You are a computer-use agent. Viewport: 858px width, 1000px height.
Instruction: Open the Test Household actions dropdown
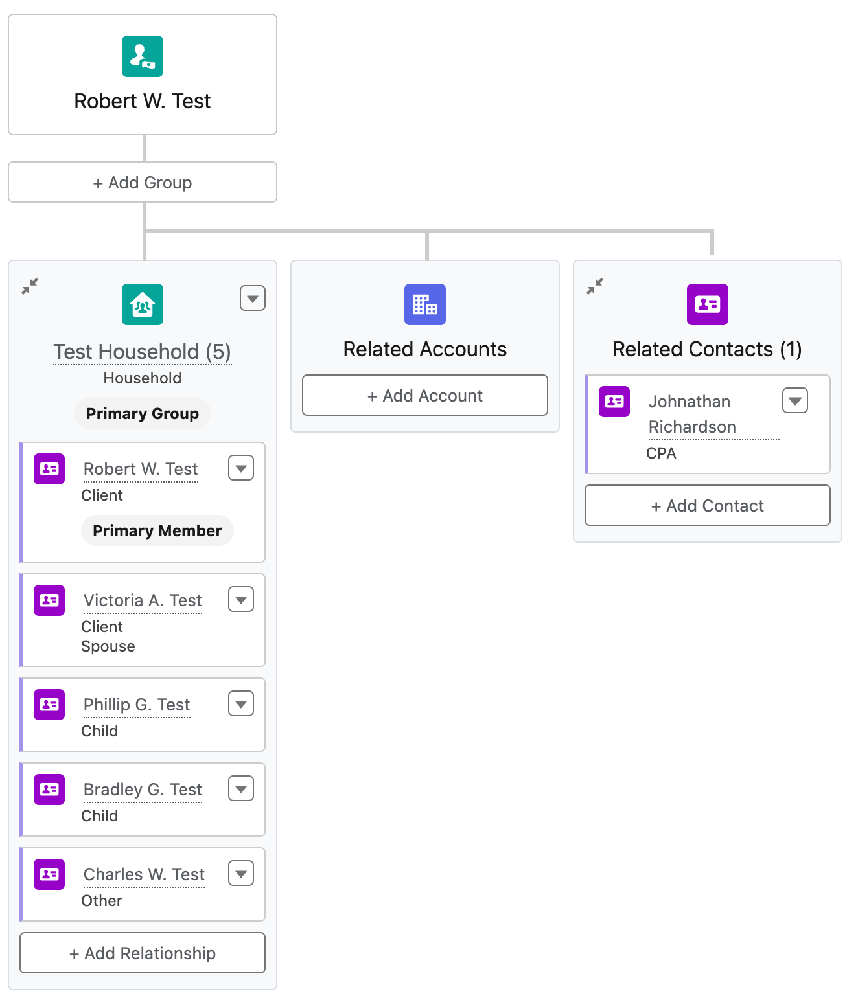coord(253,299)
